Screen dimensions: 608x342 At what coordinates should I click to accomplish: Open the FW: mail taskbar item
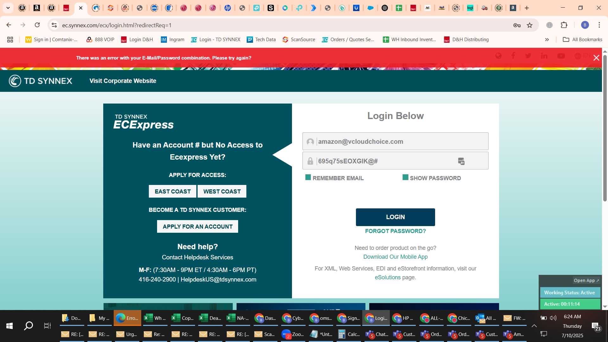[x=515, y=318]
